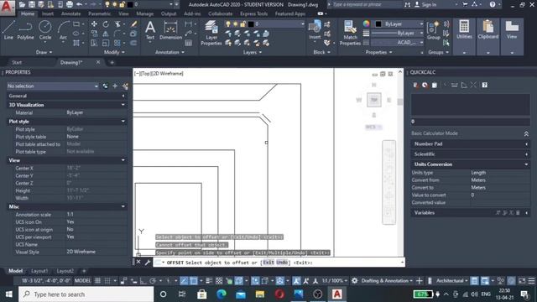The width and height of the screenshot is (537, 302).
Task: Select the Line tool
Action: [8, 30]
